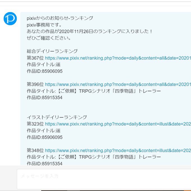191x191 pixels.
Task: Click the text pixiv事務局です。
Action: coord(44,25)
